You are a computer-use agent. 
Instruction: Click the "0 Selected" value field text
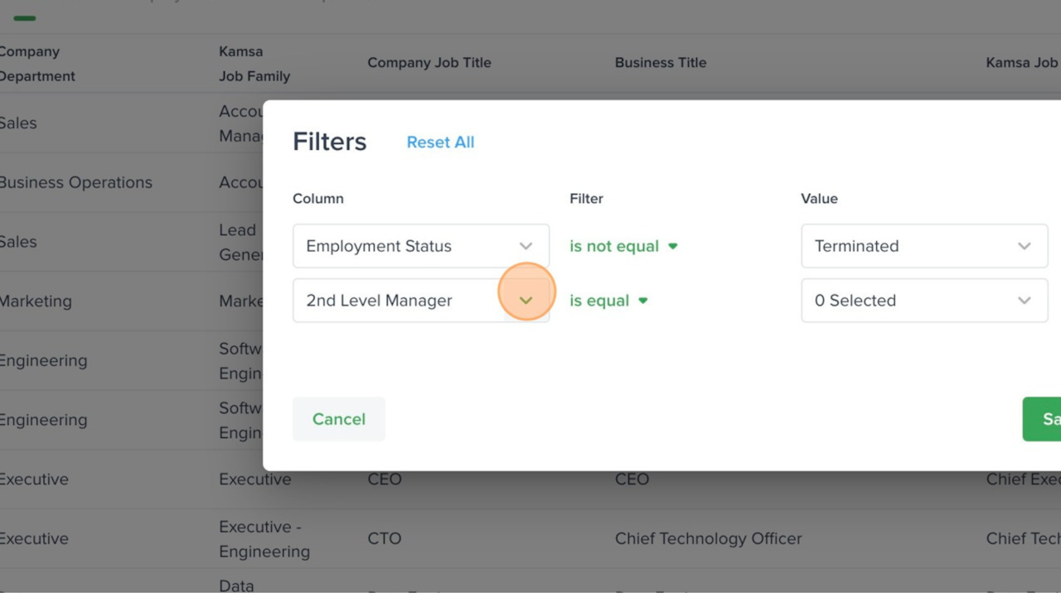[855, 301]
